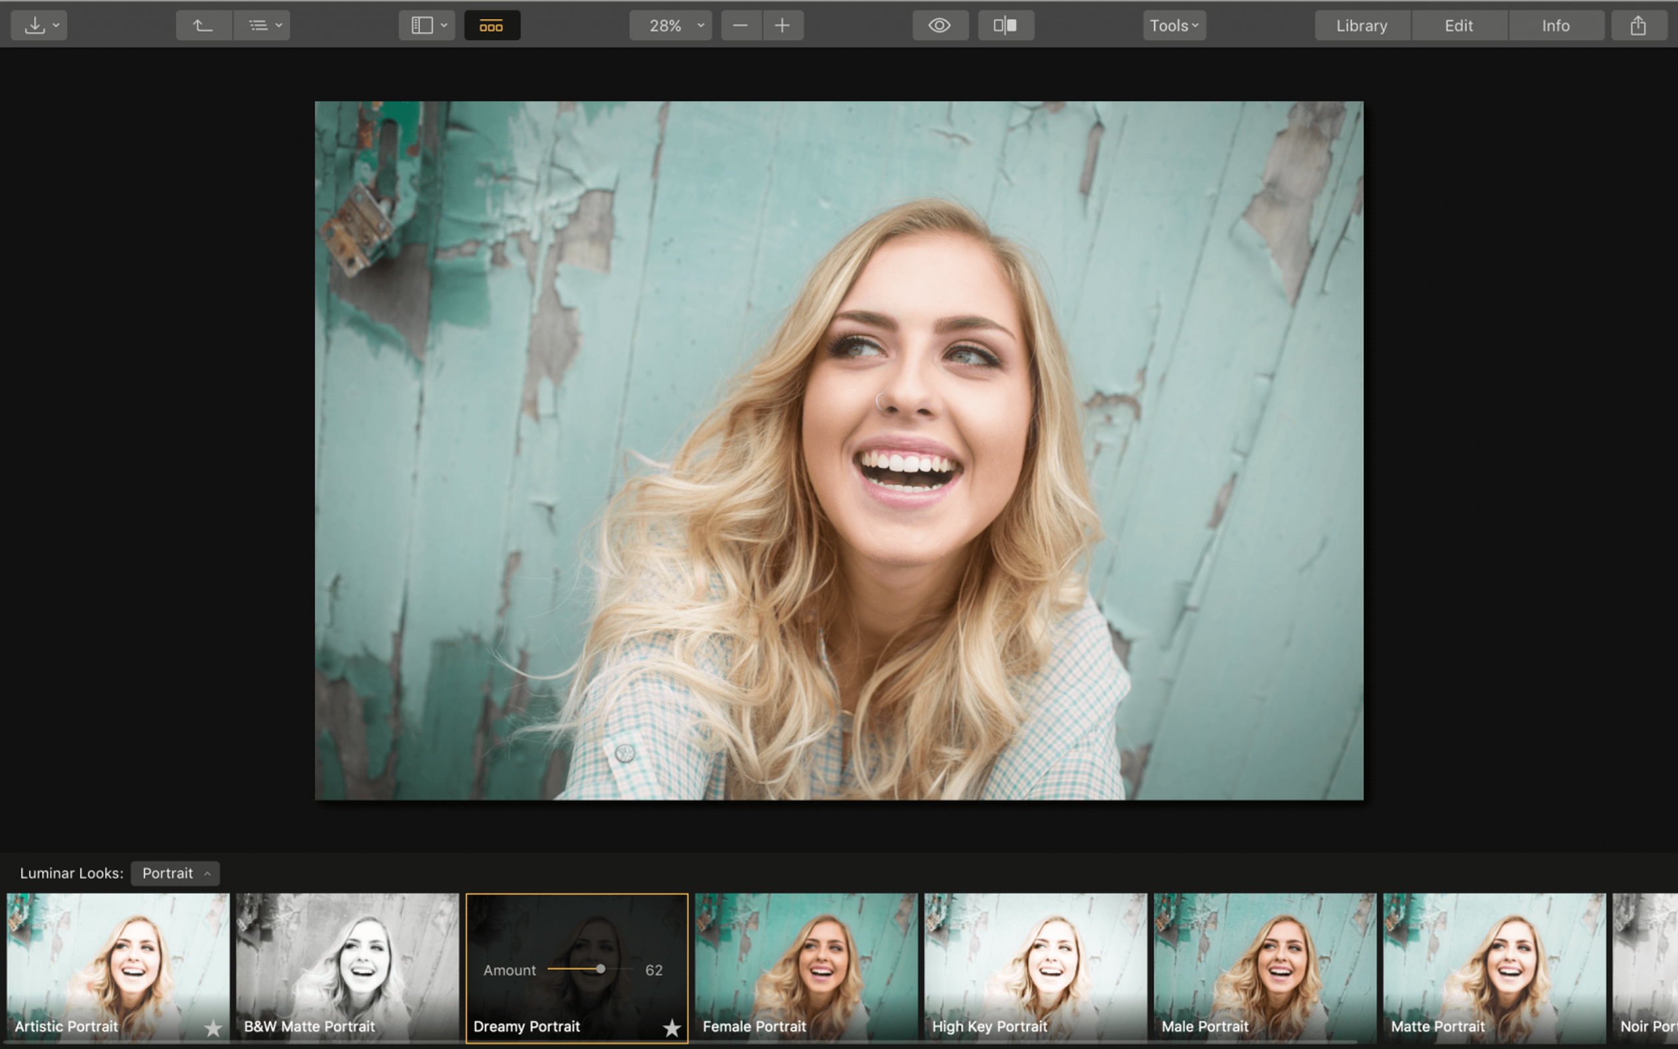Open the Edit panel

1458,26
